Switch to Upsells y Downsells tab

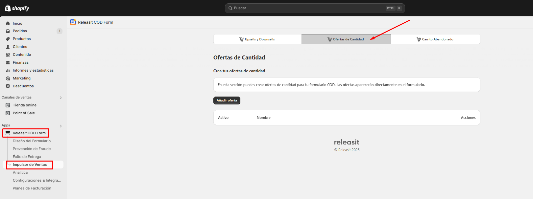tap(257, 39)
